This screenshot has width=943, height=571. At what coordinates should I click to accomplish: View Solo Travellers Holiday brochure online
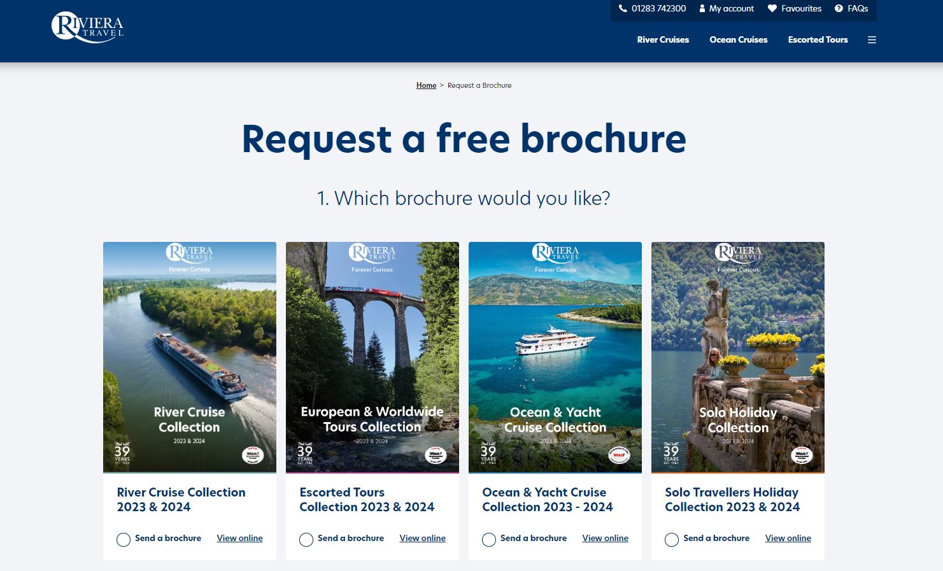(788, 539)
